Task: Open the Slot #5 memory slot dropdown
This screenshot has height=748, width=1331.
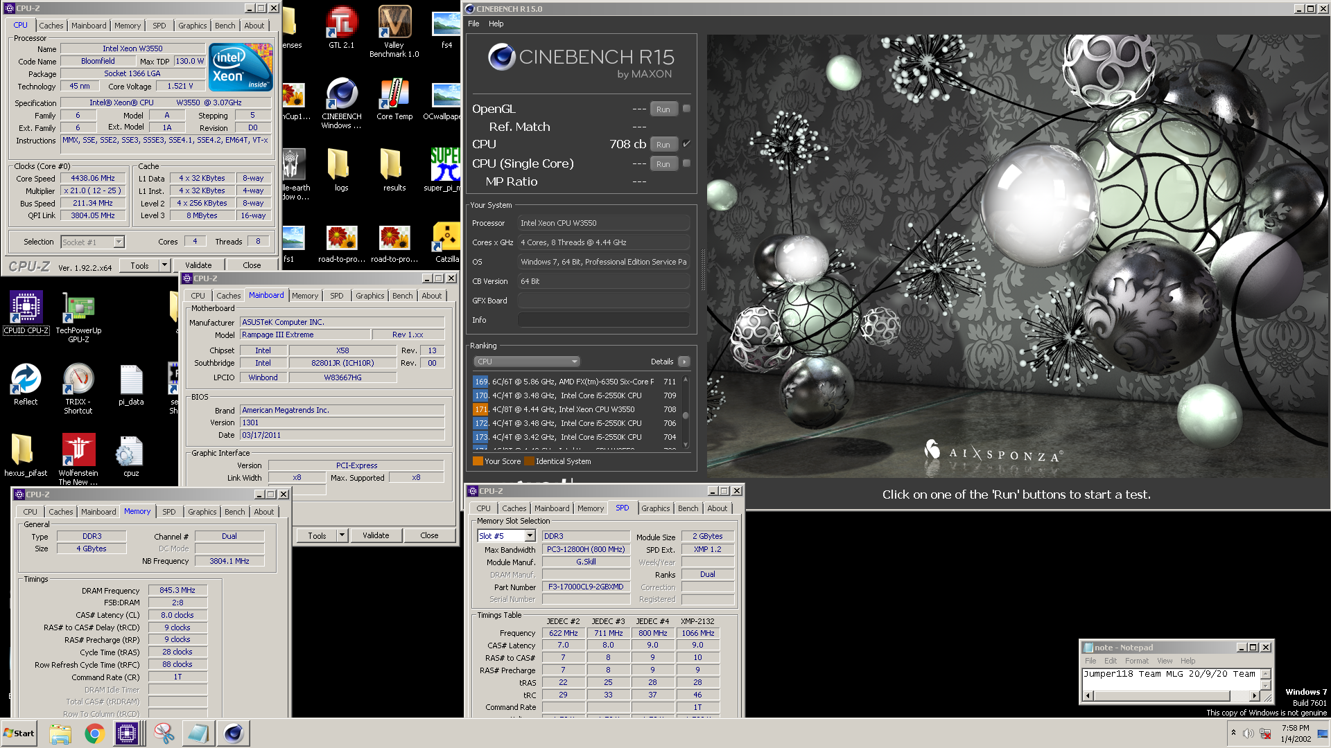Action: 530,536
